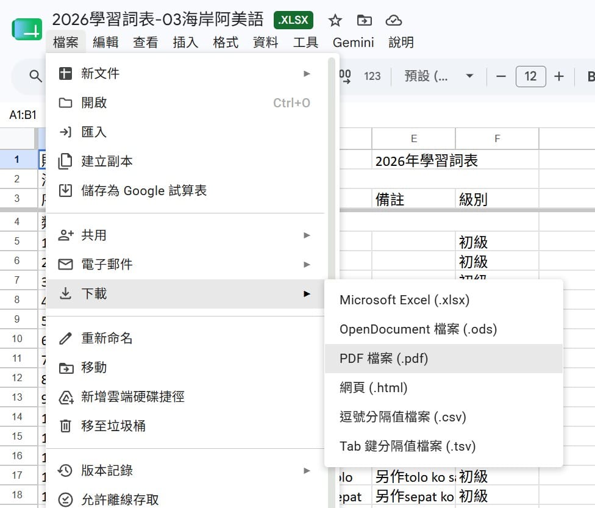
Task: Select column E header
Action: click(413, 138)
